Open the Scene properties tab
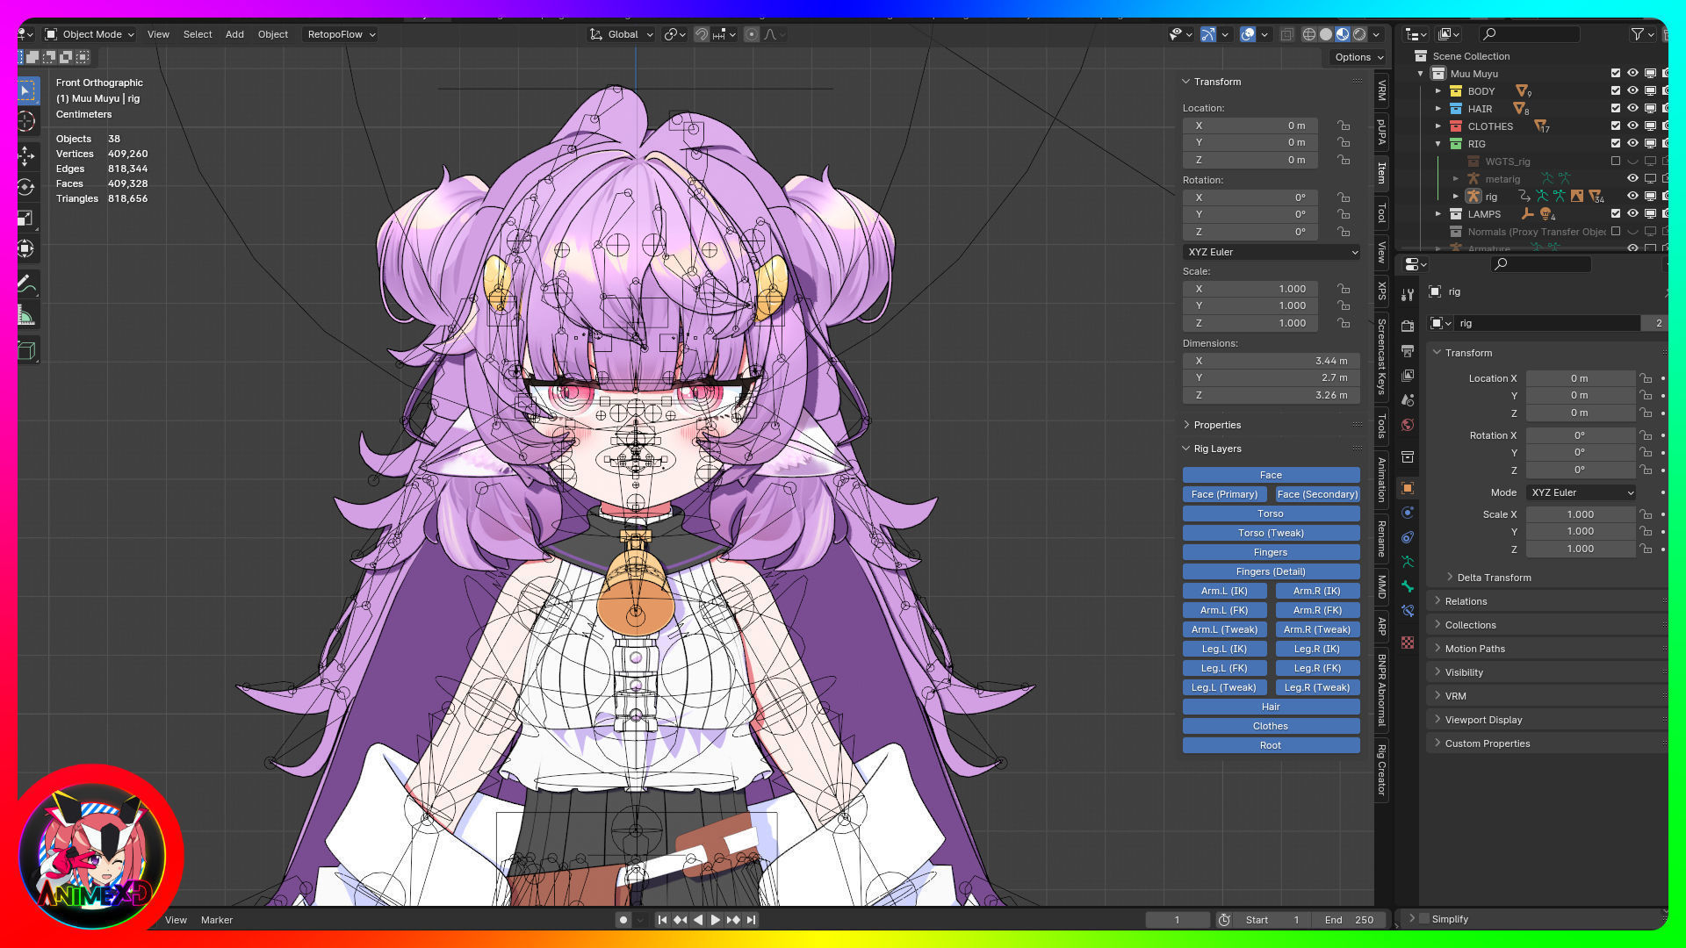The width and height of the screenshot is (1686, 948). pos(1408,399)
